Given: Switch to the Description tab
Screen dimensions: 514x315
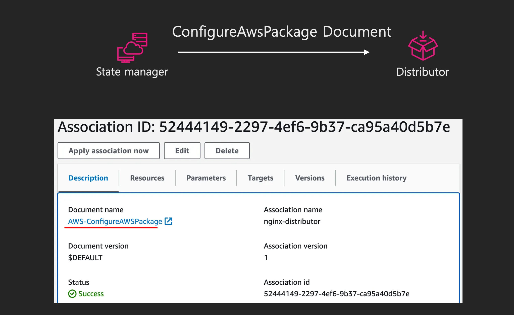Looking at the screenshot, I should coord(88,178).
